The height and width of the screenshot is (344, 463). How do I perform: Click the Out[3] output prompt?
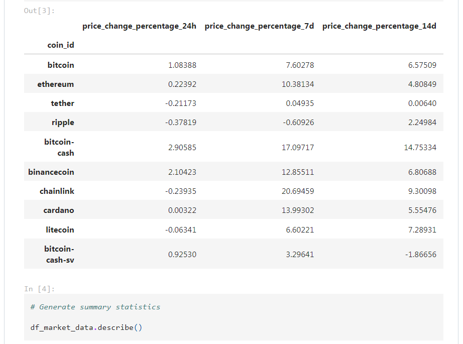coord(39,11)
